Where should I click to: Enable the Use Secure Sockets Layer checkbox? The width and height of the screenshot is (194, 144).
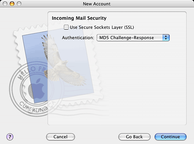[x=66, y=27]
